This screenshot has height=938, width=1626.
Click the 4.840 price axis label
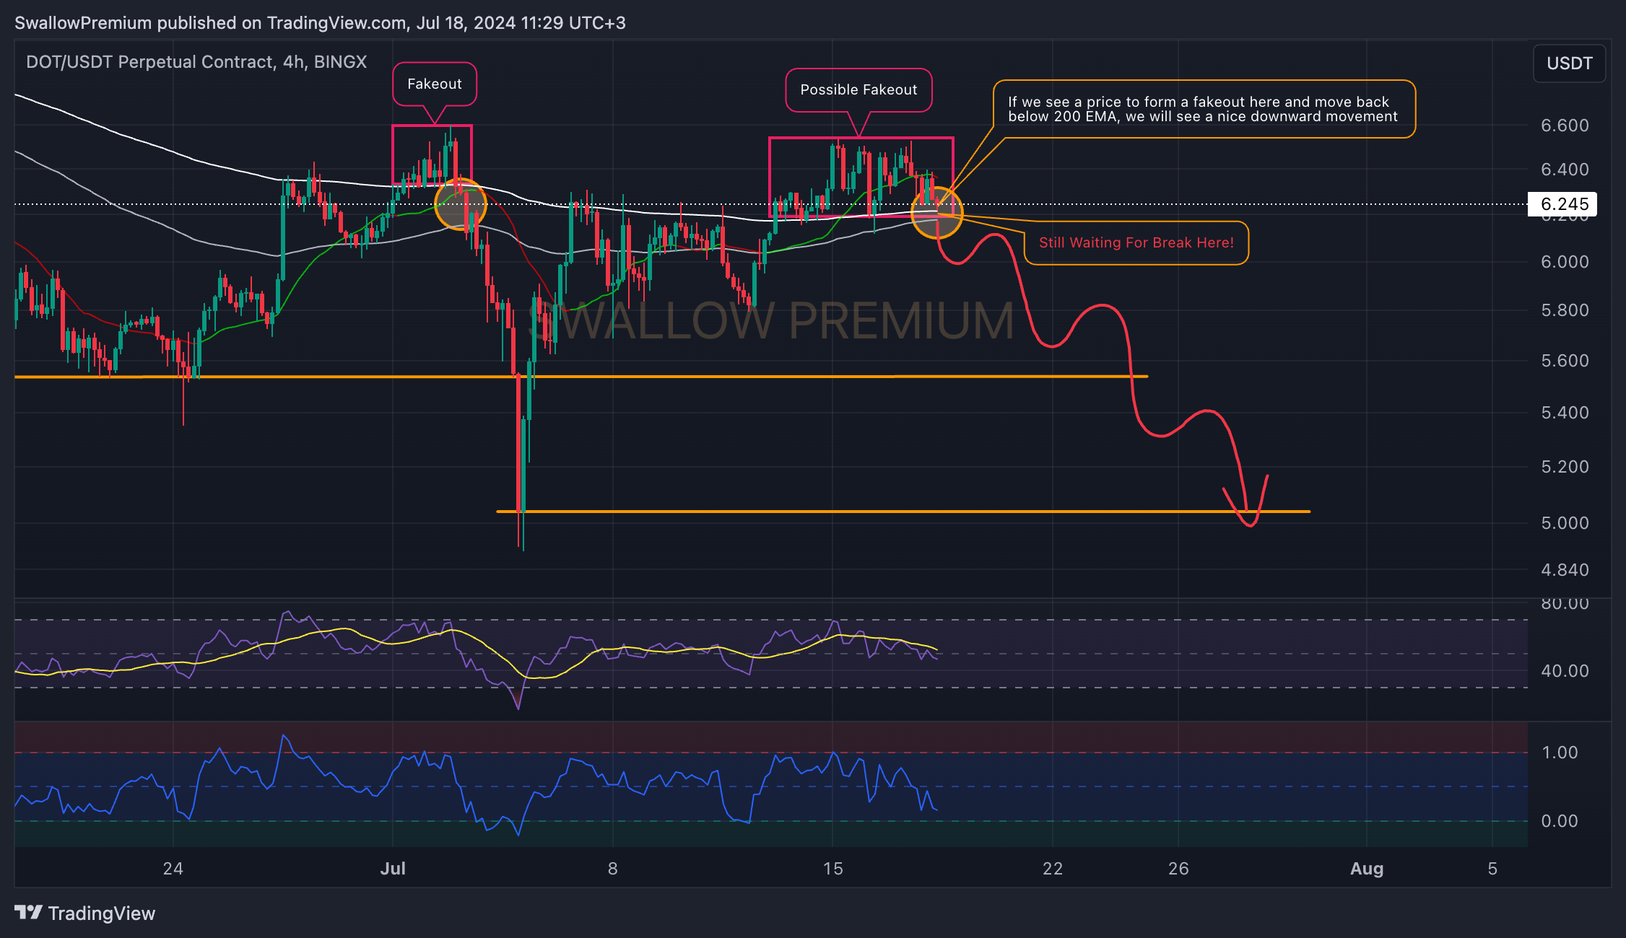click(x=1565, y=570)
